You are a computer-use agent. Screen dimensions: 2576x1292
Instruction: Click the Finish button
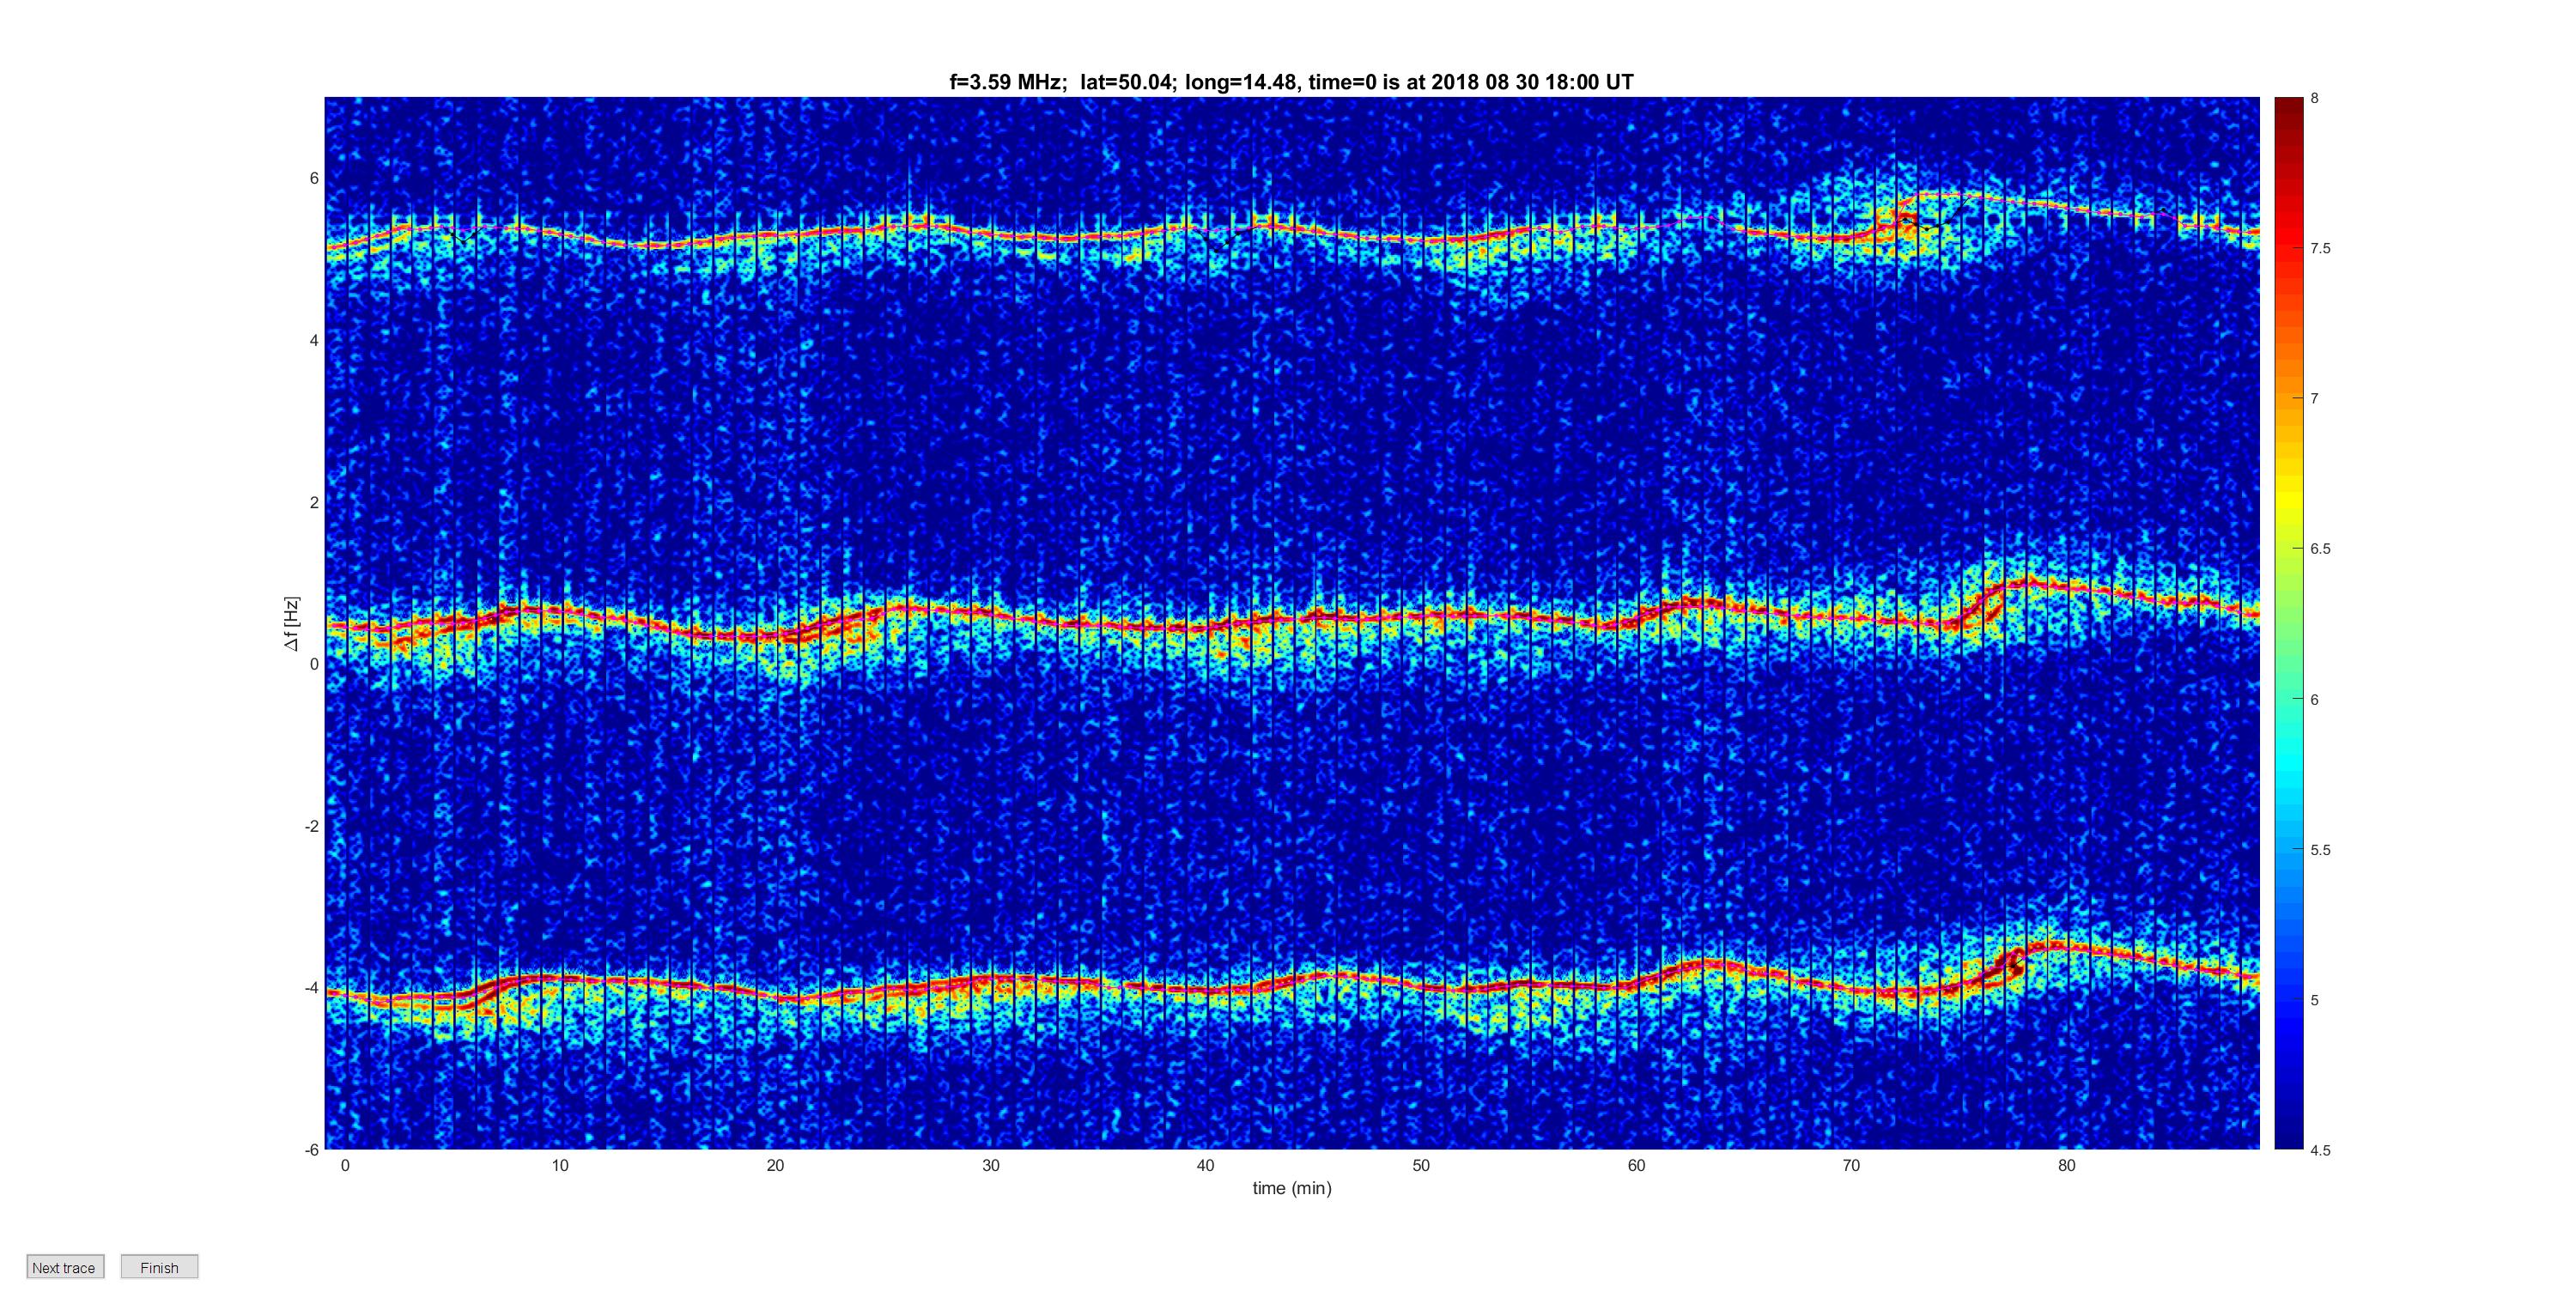(x=159, y=1267)
